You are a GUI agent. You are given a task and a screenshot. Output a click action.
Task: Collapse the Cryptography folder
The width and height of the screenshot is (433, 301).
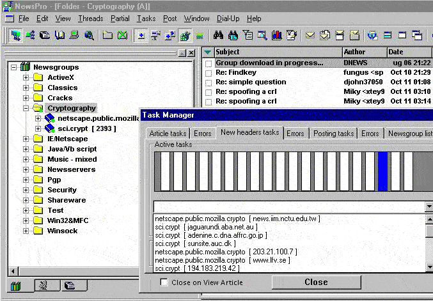tap(26, 108)
